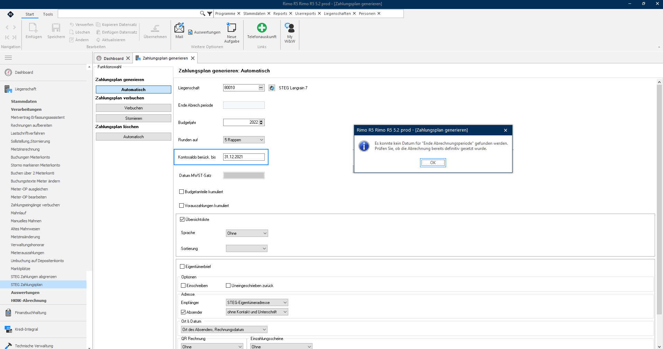Screen dimensions: 663x349
Task: Click Verbuchen button under Zahlungsplan verbuchen
Action: (134, 108)
